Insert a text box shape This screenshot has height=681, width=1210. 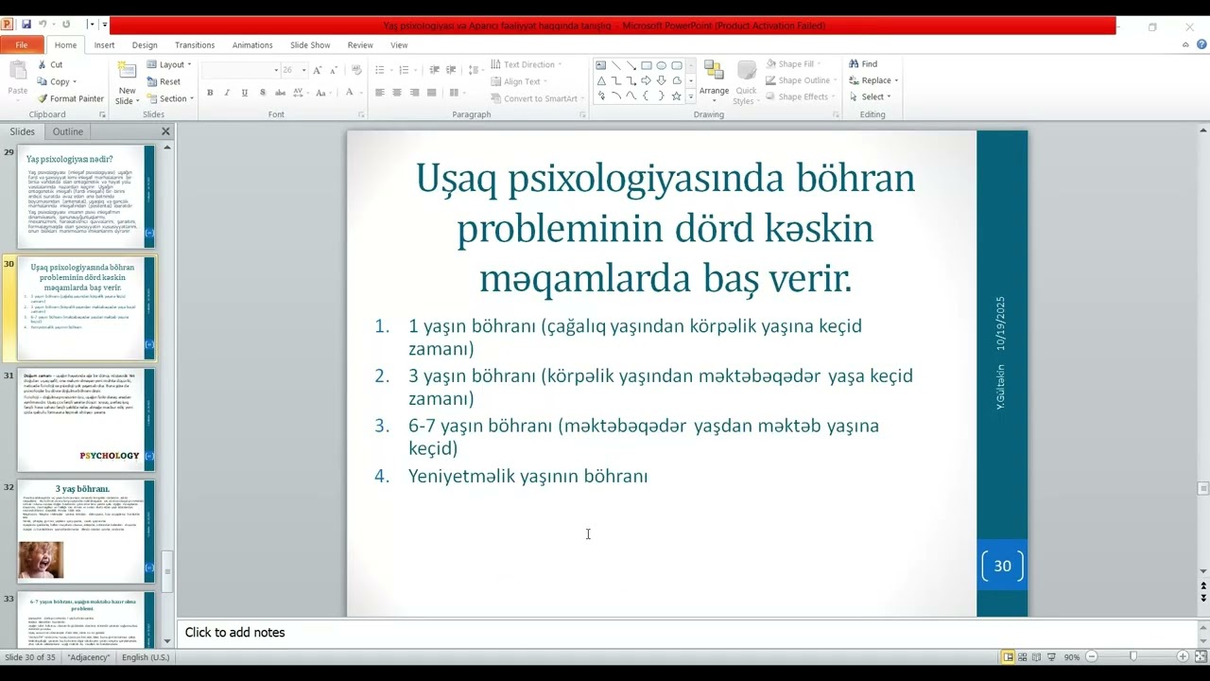pyautogui.click(x=600, y=65)
